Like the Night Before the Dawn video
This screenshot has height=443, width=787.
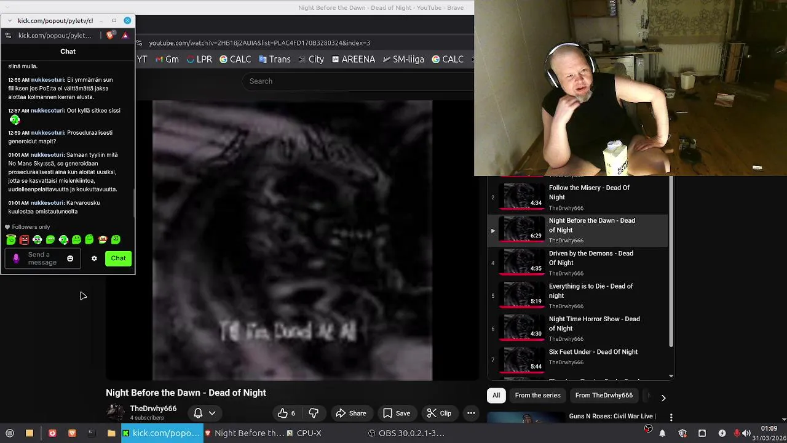click(287, 413)
